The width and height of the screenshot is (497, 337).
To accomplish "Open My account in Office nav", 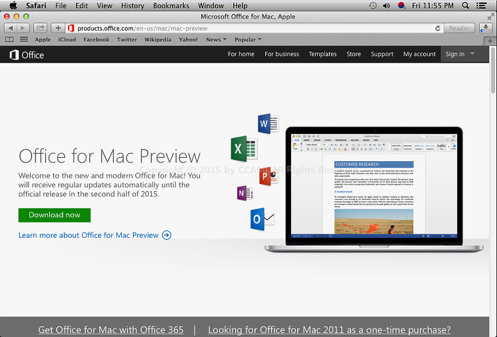I will (419, 54).
